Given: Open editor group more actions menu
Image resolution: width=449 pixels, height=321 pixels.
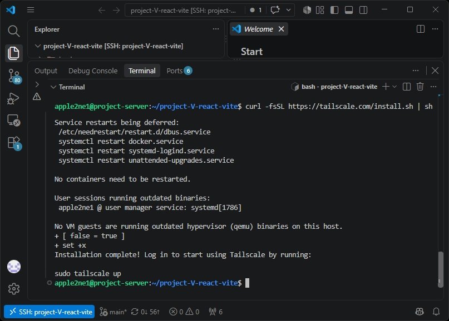Looking at the screenshot, I should coord(435,29).
